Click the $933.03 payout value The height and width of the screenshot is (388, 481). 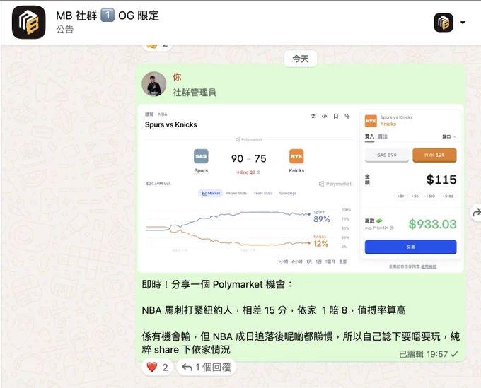coord(432,224)
